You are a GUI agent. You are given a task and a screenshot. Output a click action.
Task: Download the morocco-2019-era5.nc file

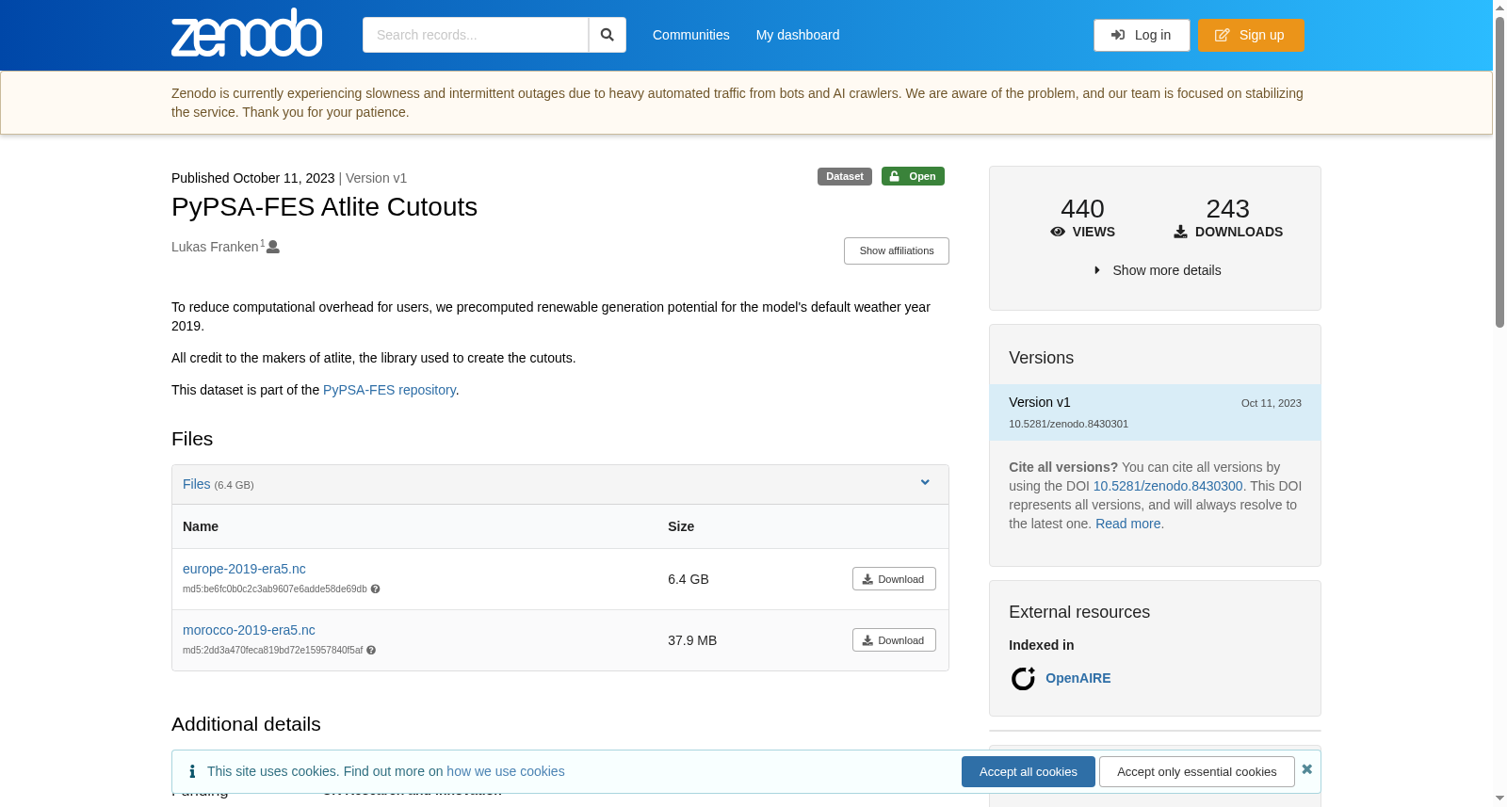894,640
